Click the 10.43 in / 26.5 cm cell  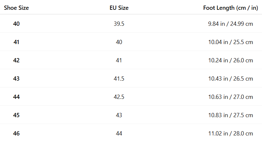[x=231, y=79]
